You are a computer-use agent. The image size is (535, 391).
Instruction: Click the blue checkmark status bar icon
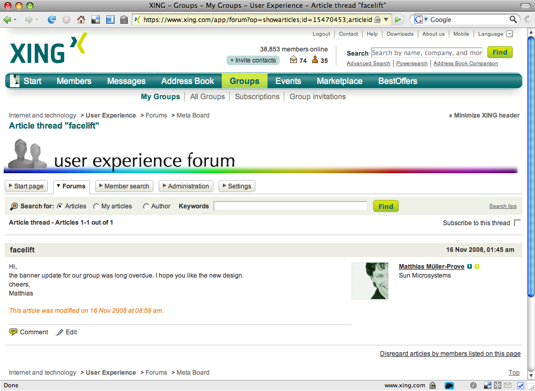(x=521, y=386)
